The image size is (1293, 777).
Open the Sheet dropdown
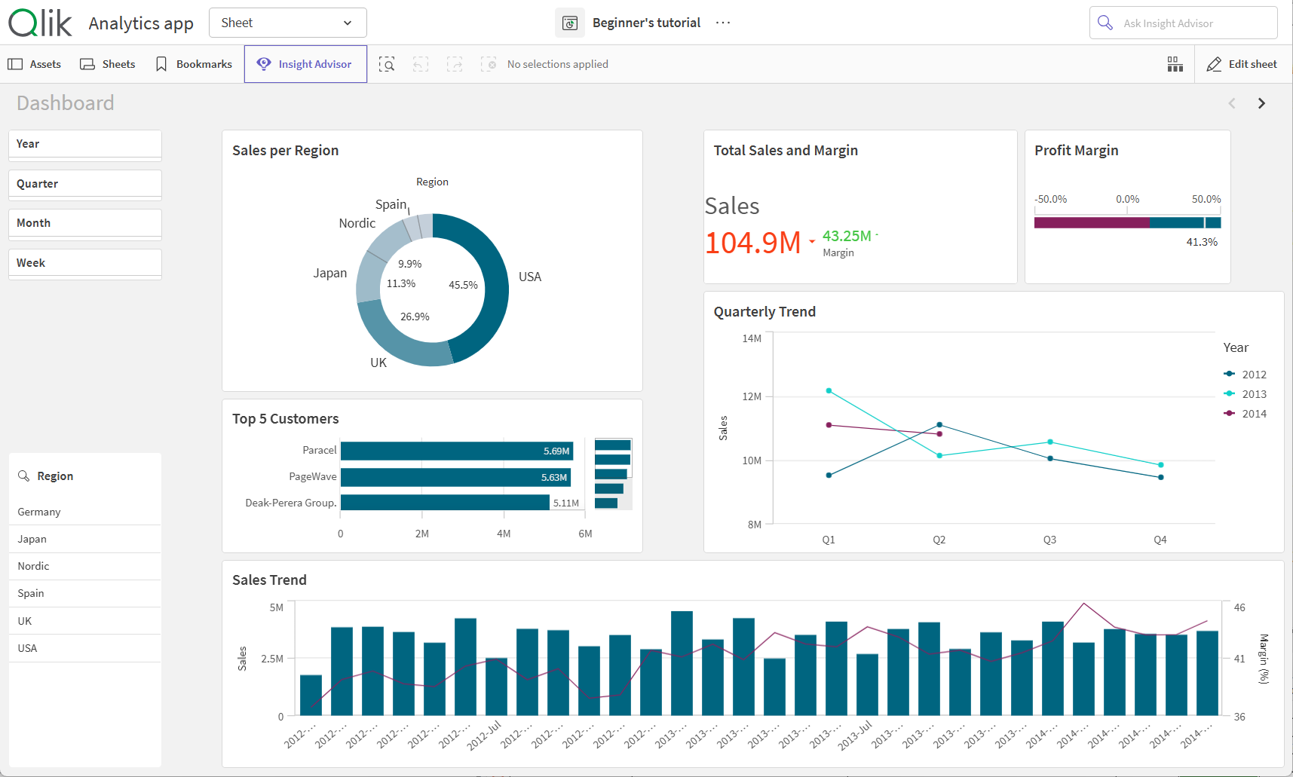click(287, 23)
